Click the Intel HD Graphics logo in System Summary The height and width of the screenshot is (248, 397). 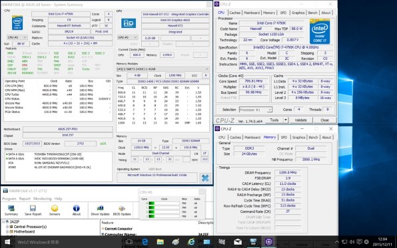pos(129,23)
